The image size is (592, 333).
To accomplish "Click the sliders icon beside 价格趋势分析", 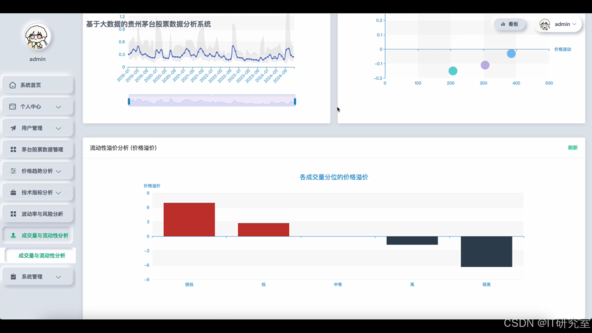I will [x=13, y=171].
